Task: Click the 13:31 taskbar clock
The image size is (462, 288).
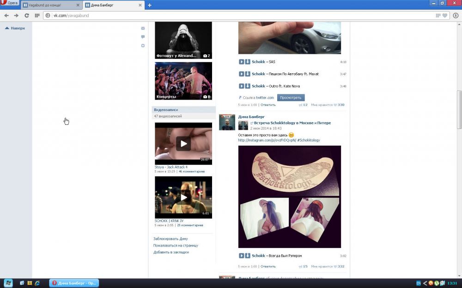Action: (x=452, y=283)
